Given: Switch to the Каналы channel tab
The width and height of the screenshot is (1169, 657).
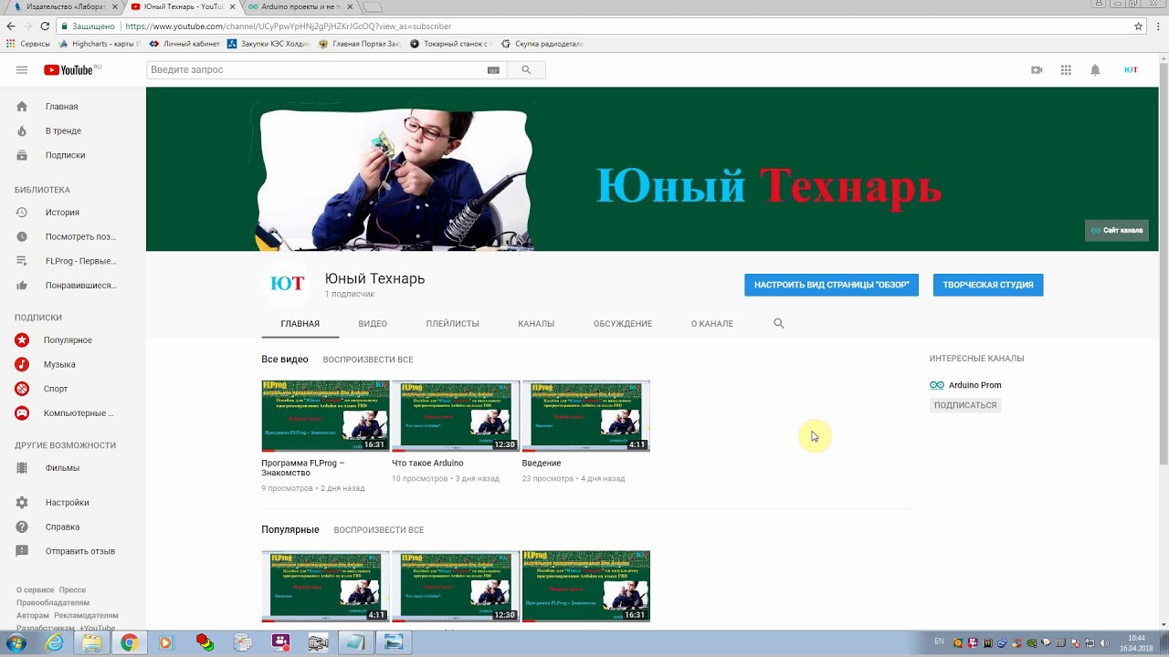Looking at the screenshot, I should tap(536, 324).
